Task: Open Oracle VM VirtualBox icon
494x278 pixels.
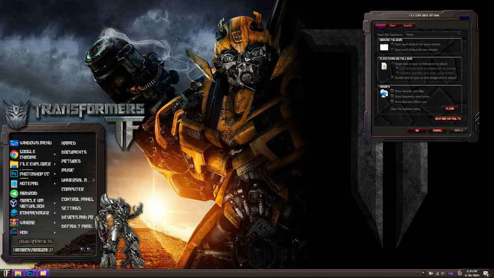Action: 14,203
